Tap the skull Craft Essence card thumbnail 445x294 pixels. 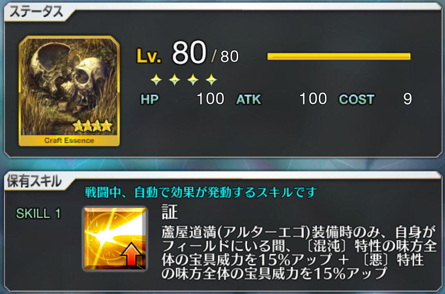point(69,91)
